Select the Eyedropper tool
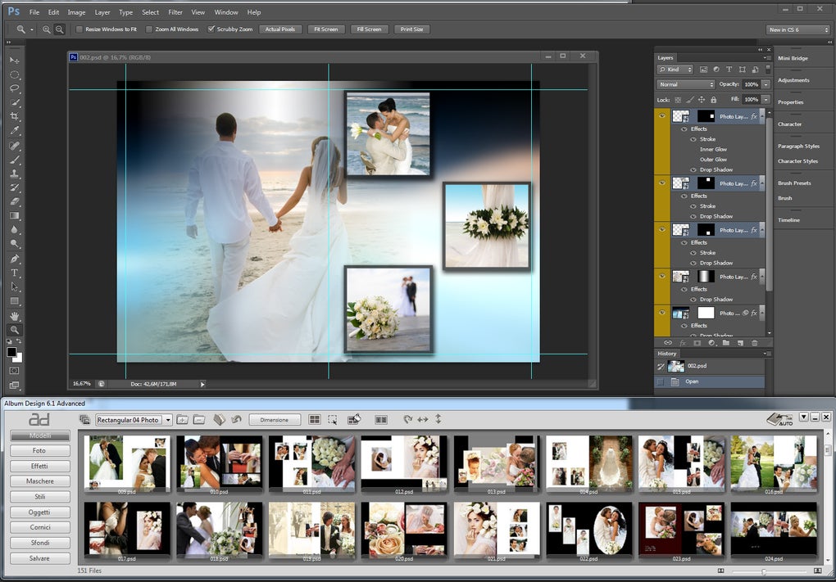The image size is (836, 582). click(15, 131)
